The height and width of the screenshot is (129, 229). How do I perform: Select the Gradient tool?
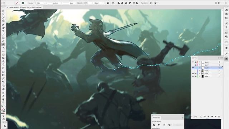[3, 75]
